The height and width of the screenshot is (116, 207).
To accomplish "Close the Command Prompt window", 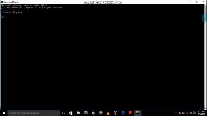I will (x=203, y=2).
